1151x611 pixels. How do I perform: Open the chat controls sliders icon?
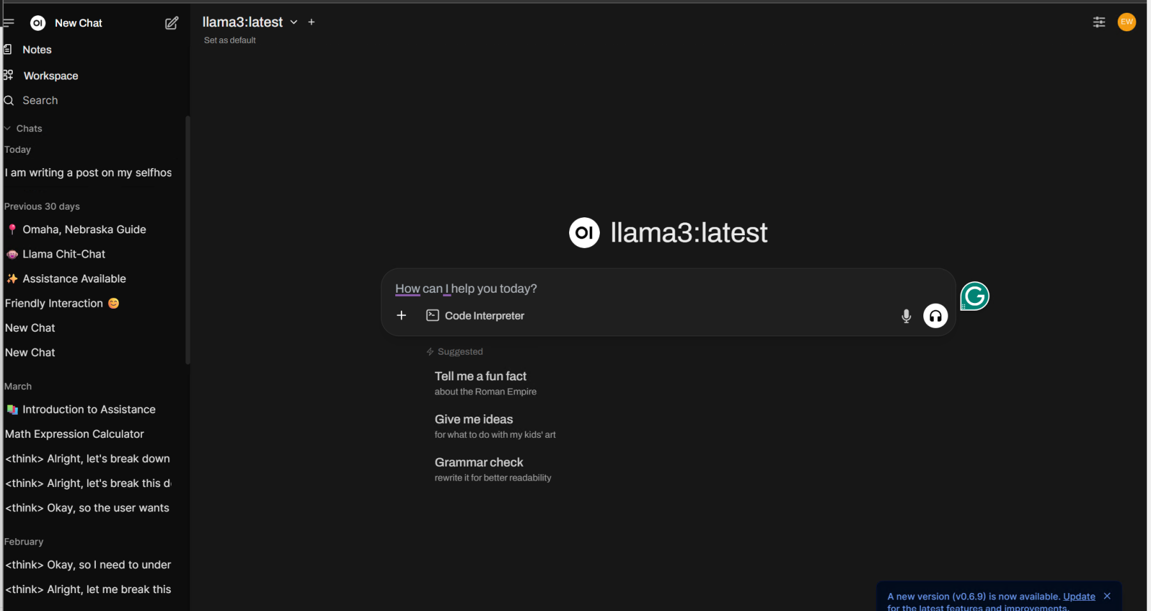click(1099, 22)
